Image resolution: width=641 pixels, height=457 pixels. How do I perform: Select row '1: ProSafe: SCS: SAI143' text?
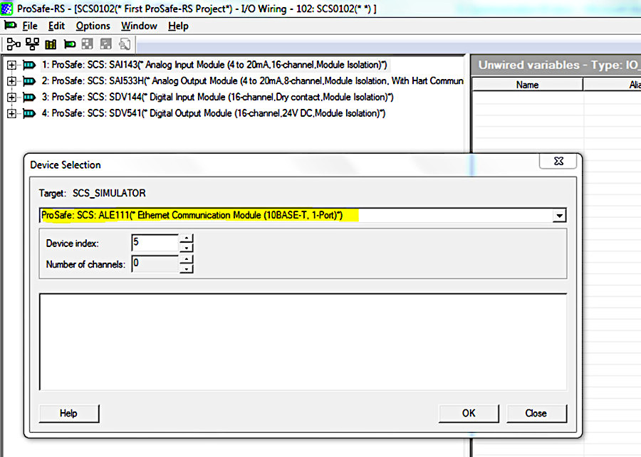pos(214,65)
